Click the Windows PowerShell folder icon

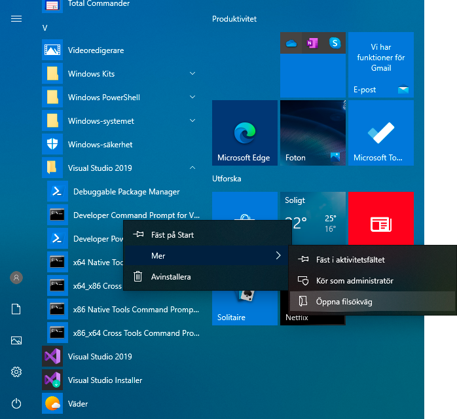[x=52, y=97]
